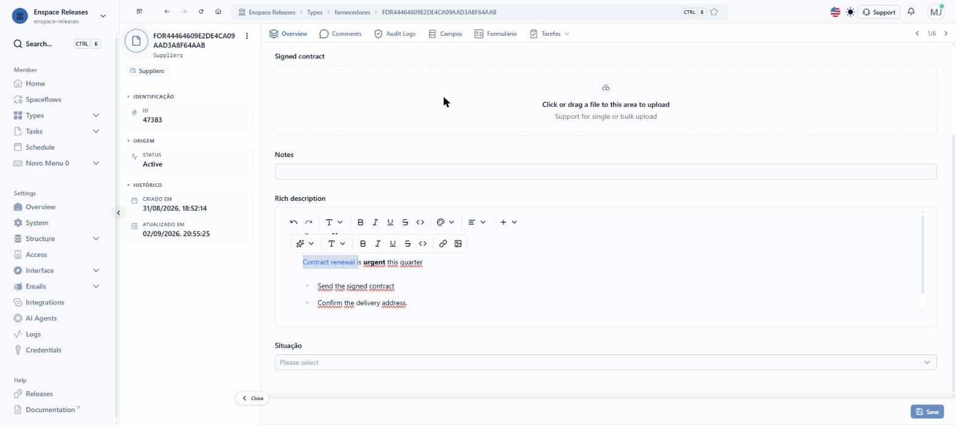Screen dimensions: 956x425
Task: Open the Documentation link
Action: click(52, 410)
